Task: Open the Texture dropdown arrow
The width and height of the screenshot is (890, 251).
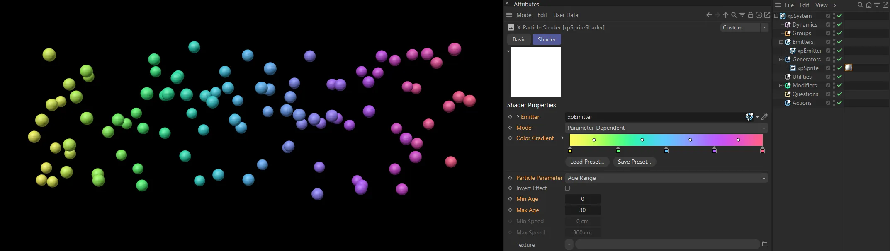Action: pyautogui.click(x=569, y=244)
